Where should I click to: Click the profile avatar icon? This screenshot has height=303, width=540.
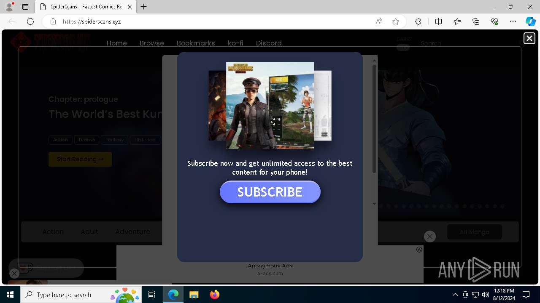point(9,7)
